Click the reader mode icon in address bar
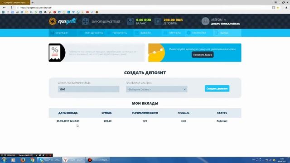 274,8
